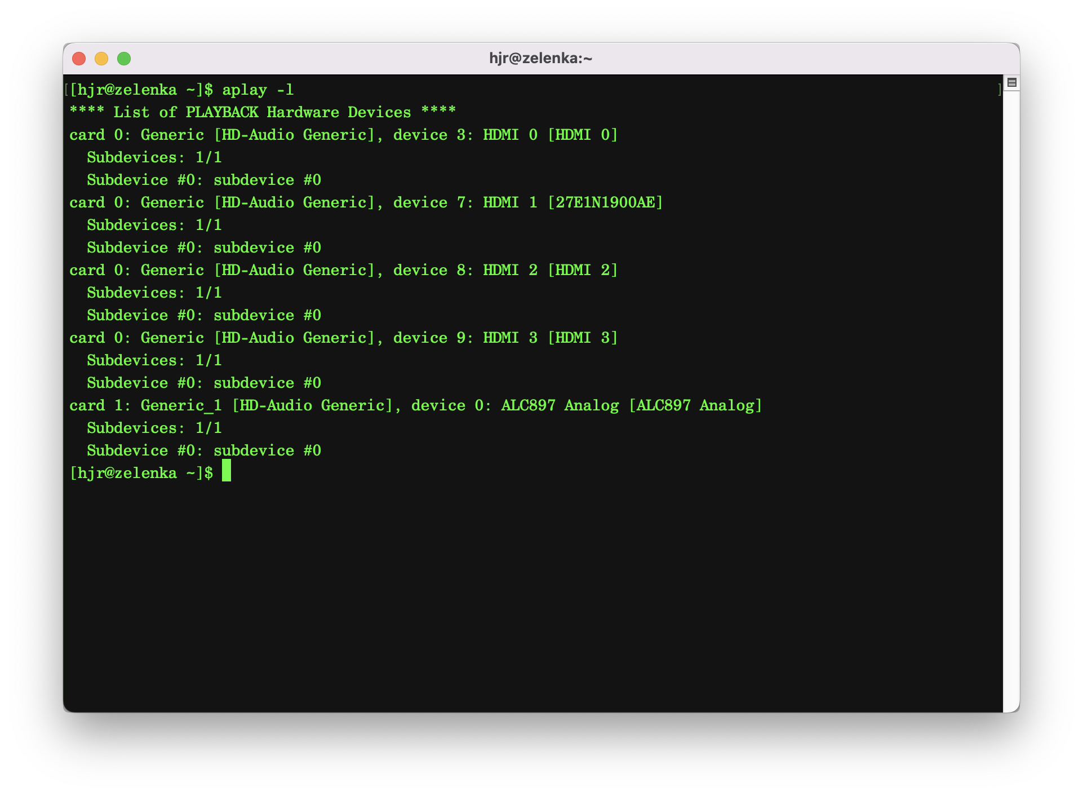Click the green bracket indicator near the scrollbar
Screen dimensions: 1083x796
999,89
